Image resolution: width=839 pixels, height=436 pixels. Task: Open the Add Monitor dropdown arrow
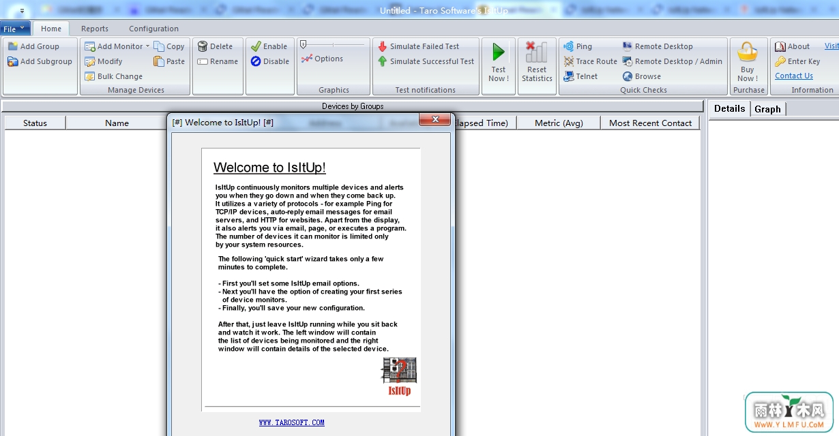click(x=148, y=46)
